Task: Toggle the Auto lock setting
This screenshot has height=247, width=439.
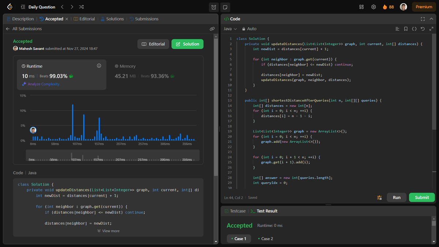Action: tap(249, 29)
